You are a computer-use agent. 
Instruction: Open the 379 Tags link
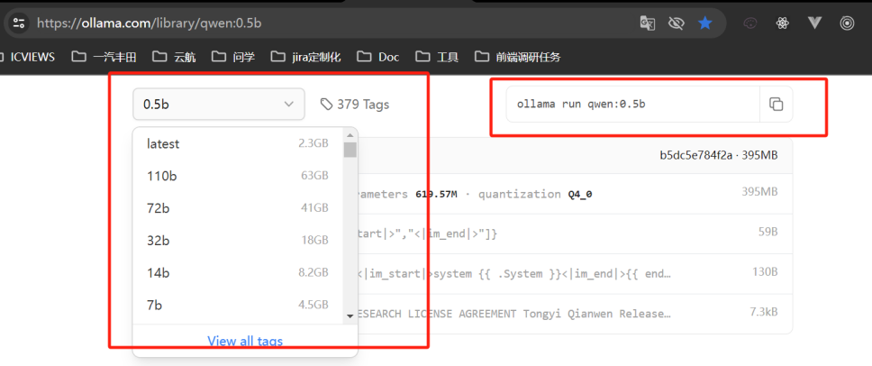point(355,104)
